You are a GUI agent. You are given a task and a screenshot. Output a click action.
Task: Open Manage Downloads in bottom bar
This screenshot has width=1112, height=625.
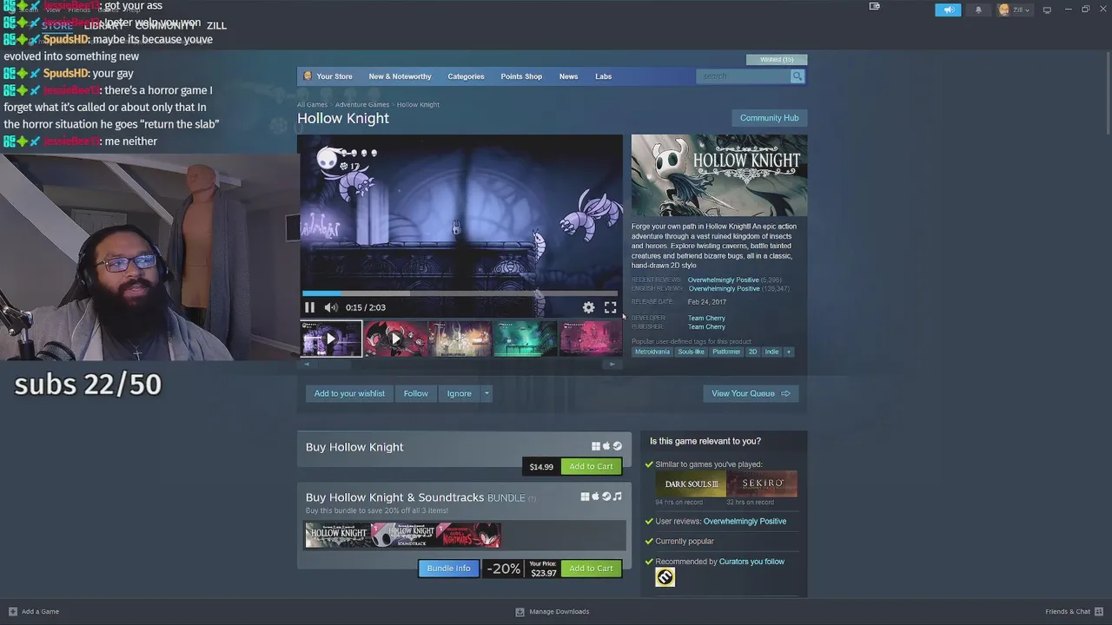[x=553, y=611]
